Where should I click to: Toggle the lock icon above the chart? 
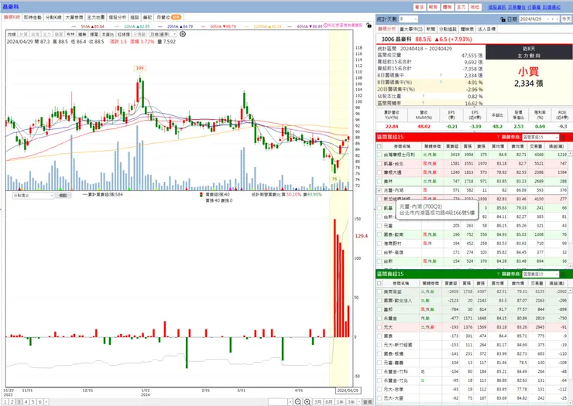[x=369, y=26]
